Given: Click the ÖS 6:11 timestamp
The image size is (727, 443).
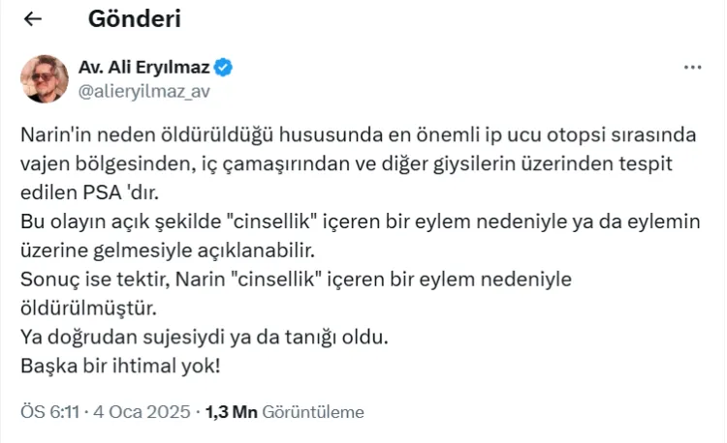Looking at the screenshot, I should (50, 412).
